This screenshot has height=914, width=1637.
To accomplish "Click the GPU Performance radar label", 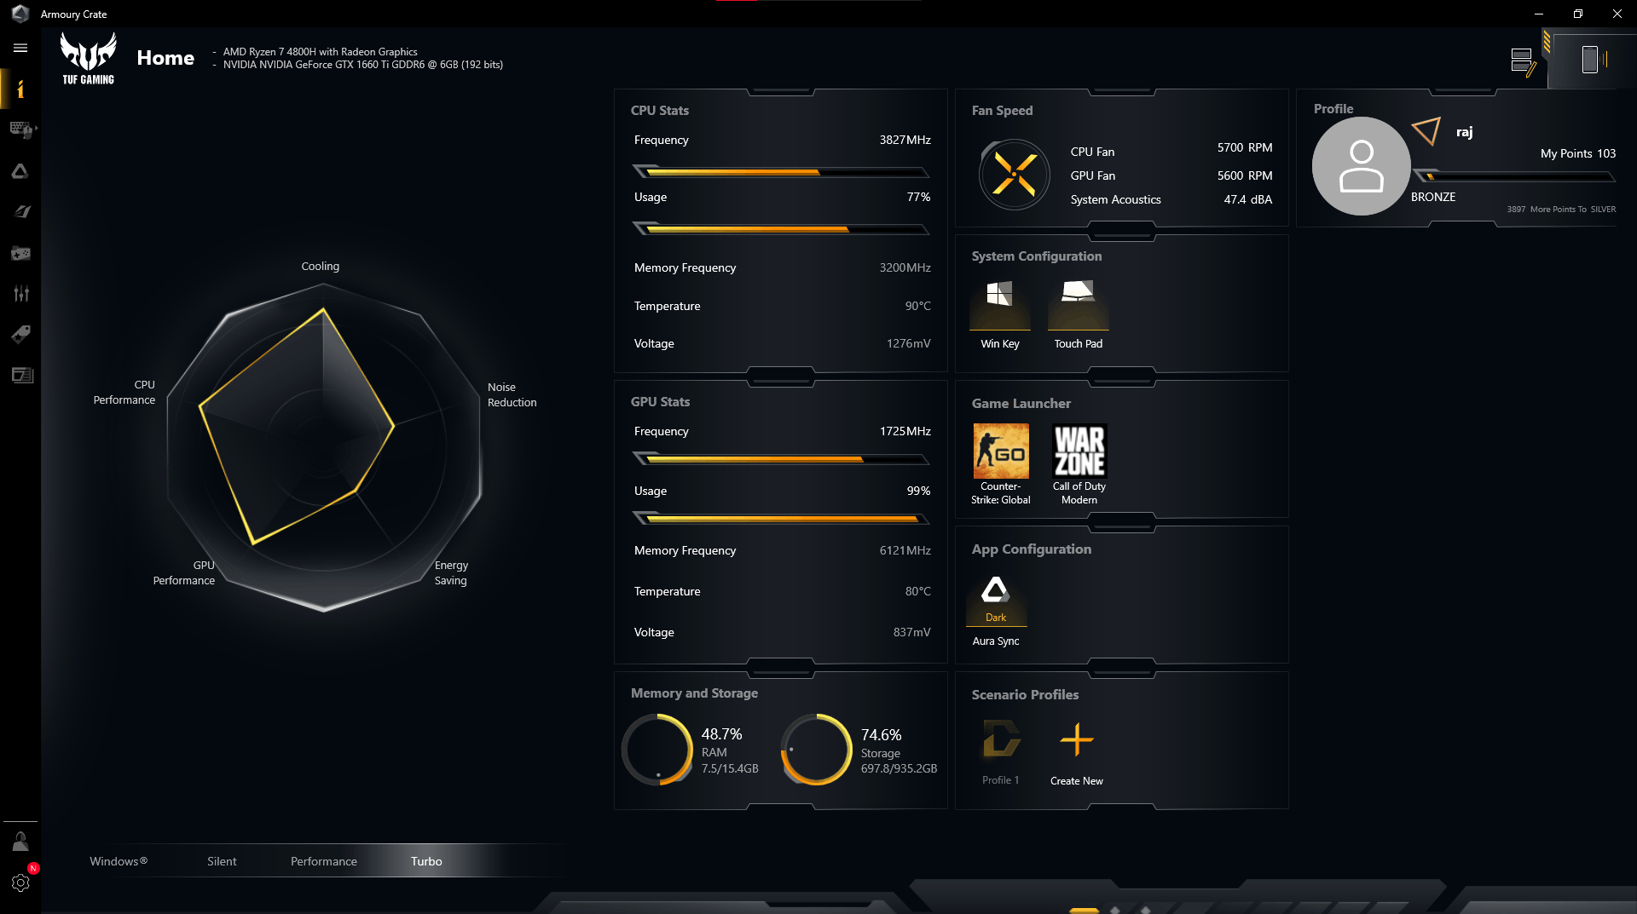I will tap(184, 572).
